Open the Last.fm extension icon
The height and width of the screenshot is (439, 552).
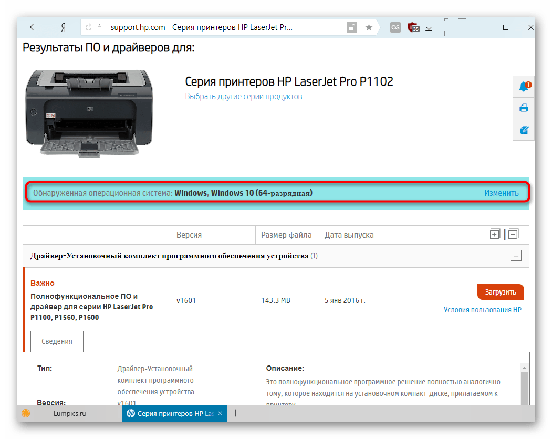(395, 27)
